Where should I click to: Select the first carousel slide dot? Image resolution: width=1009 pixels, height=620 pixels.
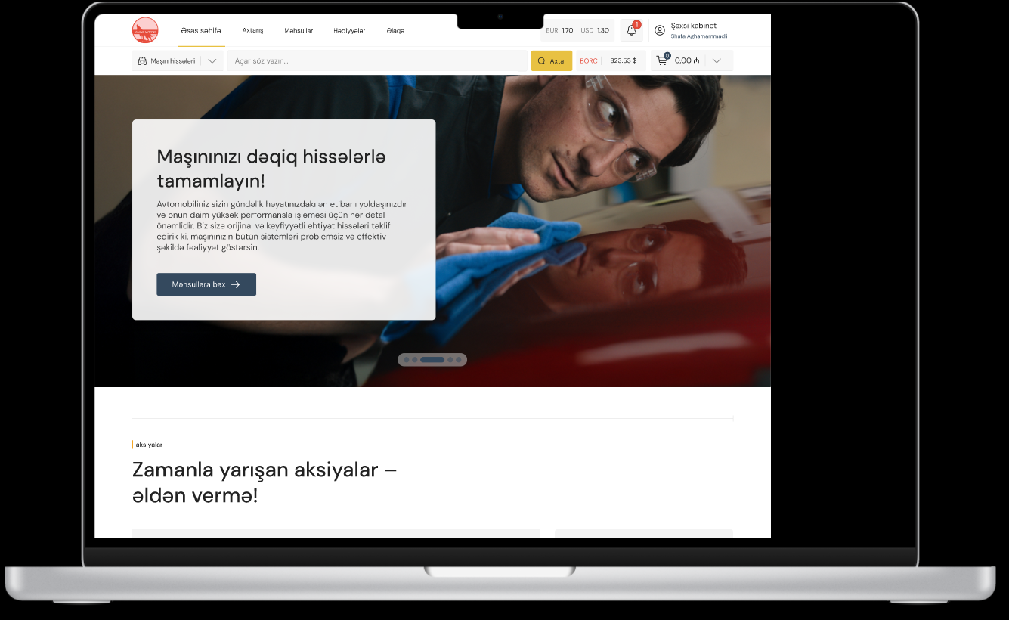(x=406, y=360)
